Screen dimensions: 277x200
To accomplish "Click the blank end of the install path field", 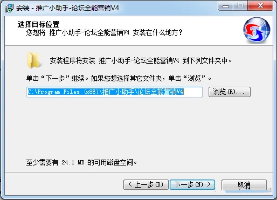I will click(193, 92).
